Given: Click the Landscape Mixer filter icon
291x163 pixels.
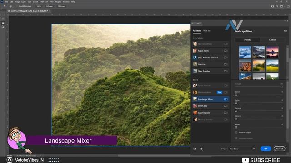Looking at the screenshot, I should click(195, 99).
